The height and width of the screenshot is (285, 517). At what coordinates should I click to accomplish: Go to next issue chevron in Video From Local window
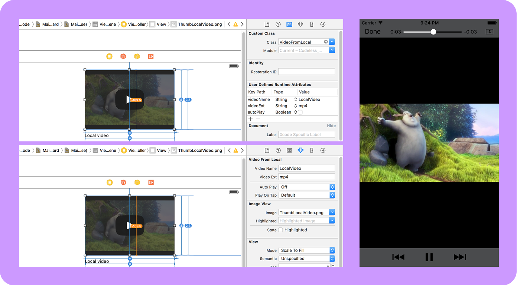tap(242, 150)
